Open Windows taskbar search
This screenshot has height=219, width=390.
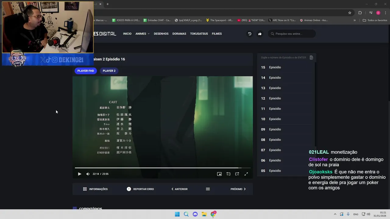point(186,214)
